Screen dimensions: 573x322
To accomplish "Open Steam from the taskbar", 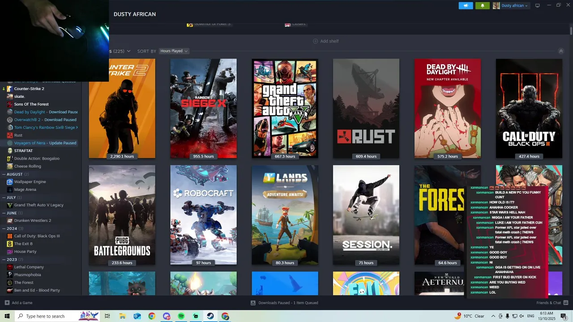I will pos(210,316).
